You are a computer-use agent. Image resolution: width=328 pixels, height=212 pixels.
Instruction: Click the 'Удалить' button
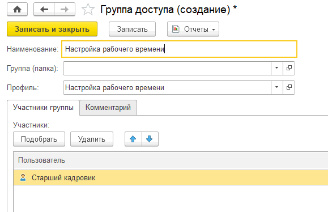pos(92,139)
